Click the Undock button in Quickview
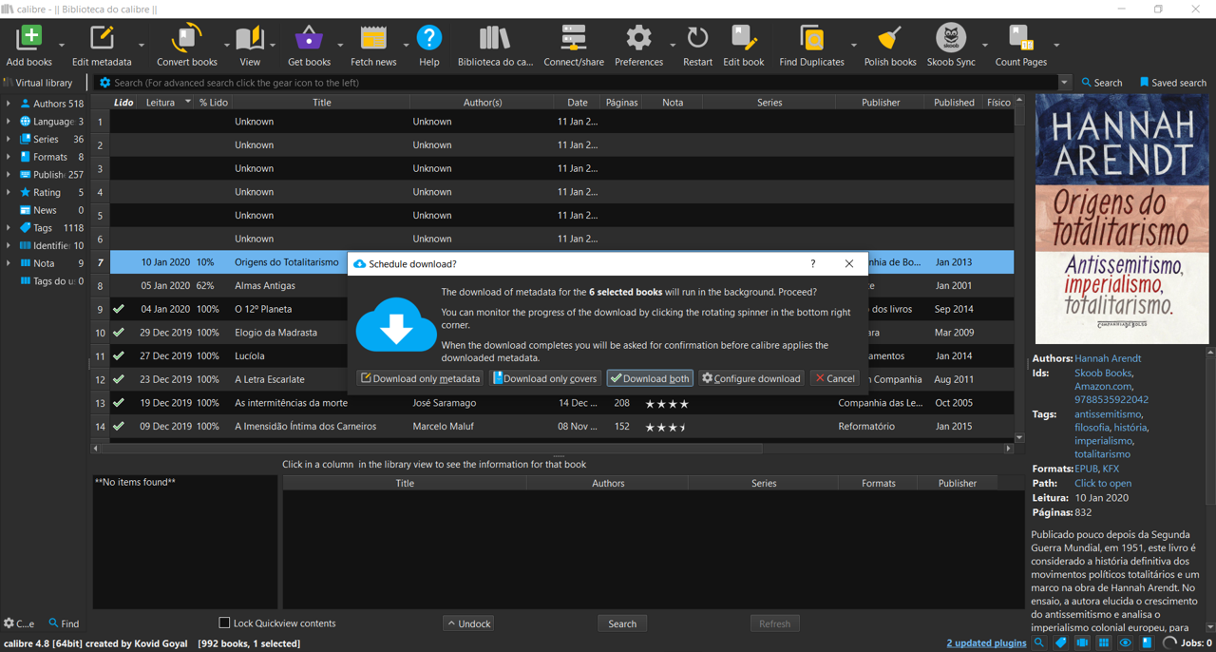This screenshot has height=652, width=1216. point(468,623)
